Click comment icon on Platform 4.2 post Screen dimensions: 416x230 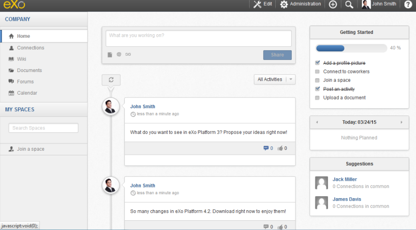[x=266, y=227]
